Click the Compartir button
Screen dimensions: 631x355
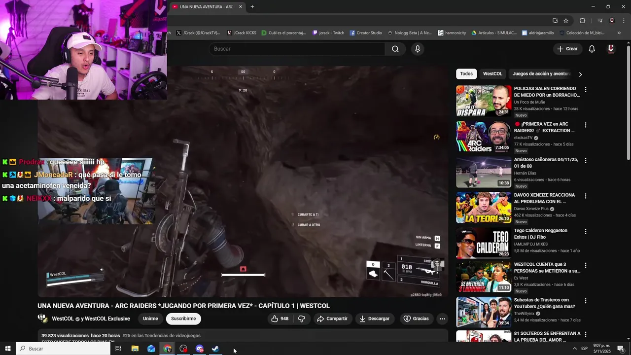[x=332, y=319]
